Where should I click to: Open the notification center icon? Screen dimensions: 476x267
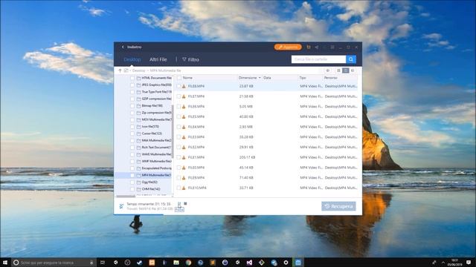pyautogui.click(x=469, y=263)
